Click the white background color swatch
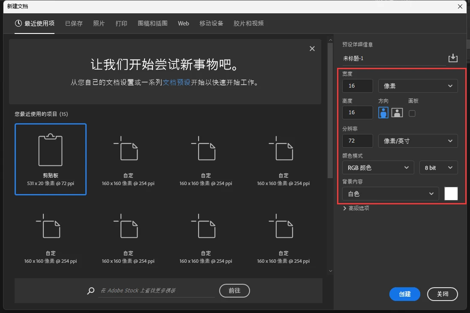470x313 pixels. click(451, 194)
